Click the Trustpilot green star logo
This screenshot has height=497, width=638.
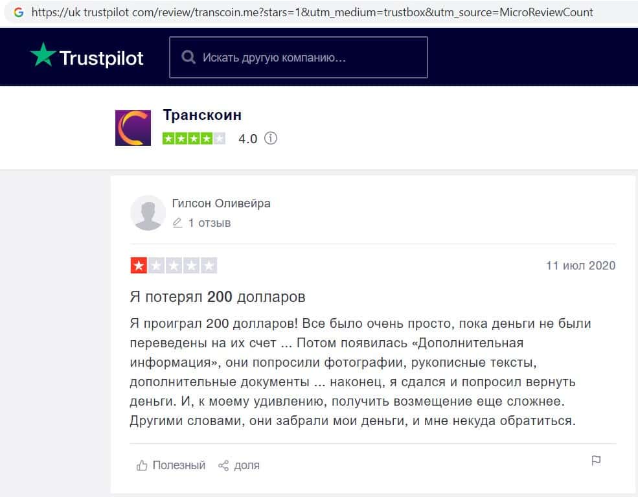point(43,56)
